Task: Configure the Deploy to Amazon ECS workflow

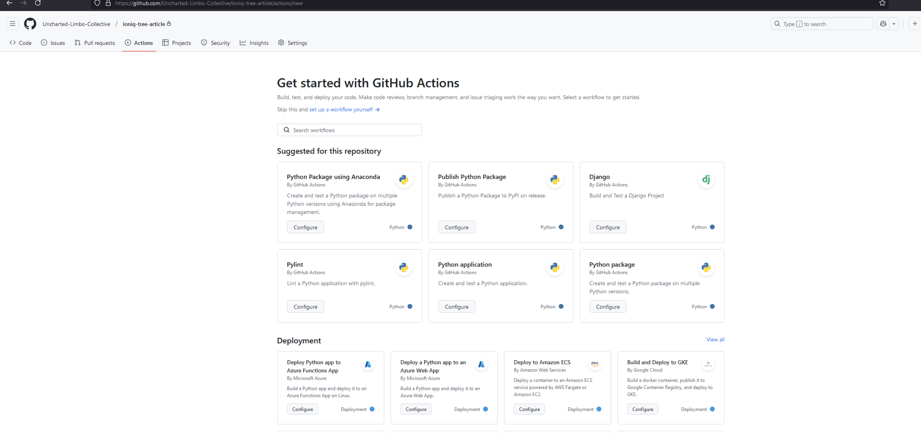Action: point(529,409)
